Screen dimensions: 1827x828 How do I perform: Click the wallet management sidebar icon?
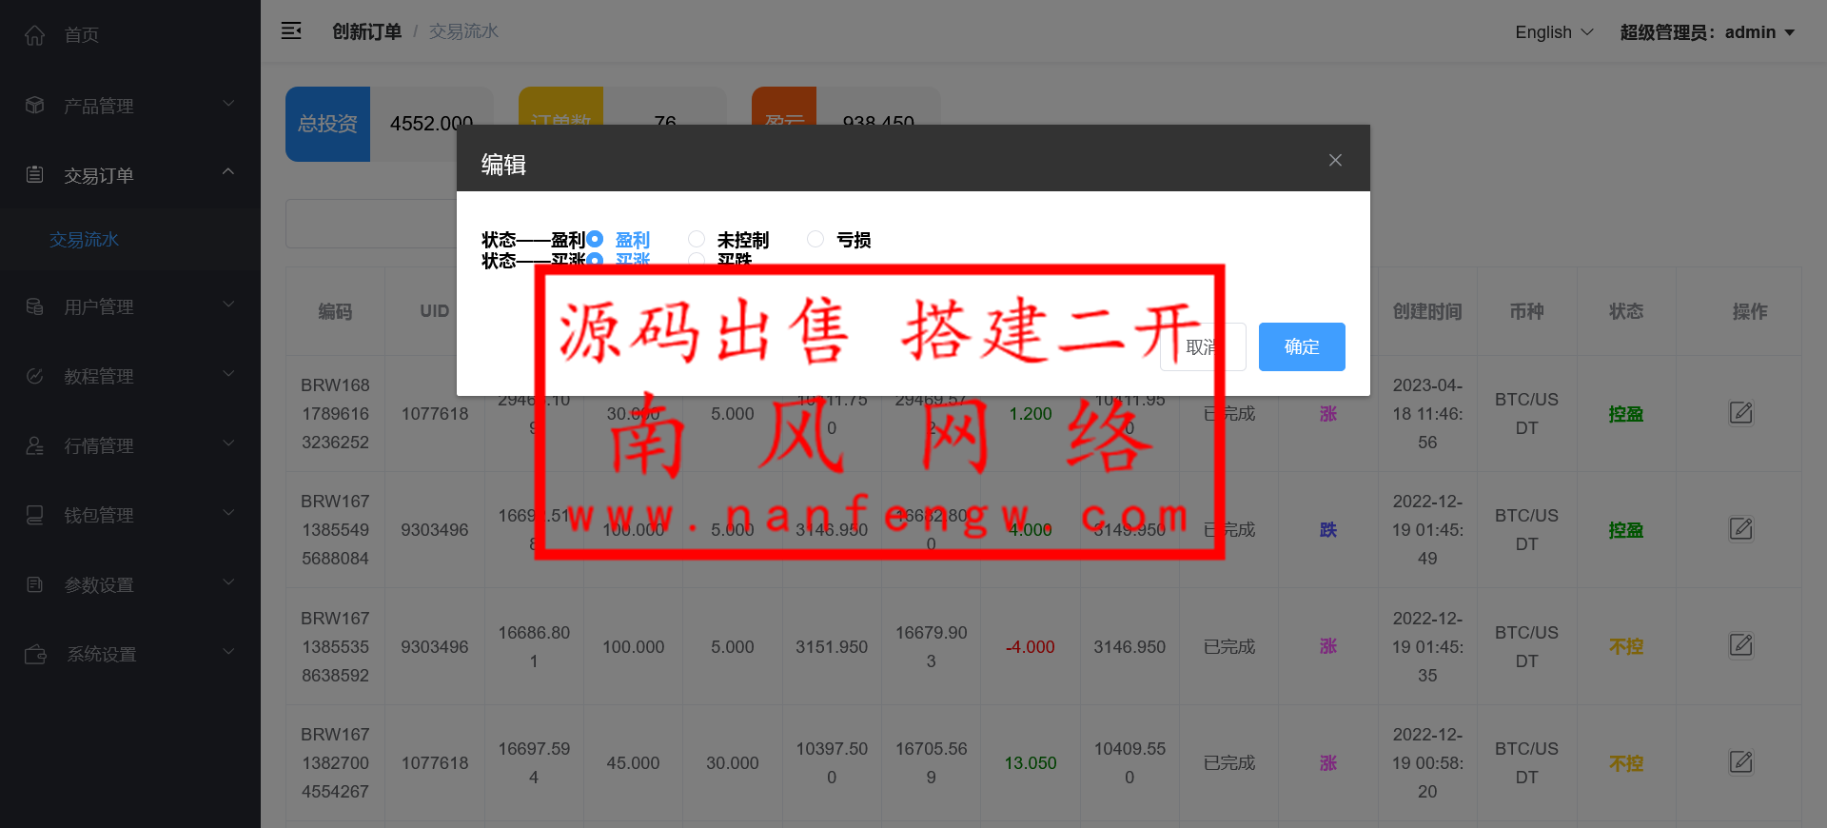coord(35,515)
